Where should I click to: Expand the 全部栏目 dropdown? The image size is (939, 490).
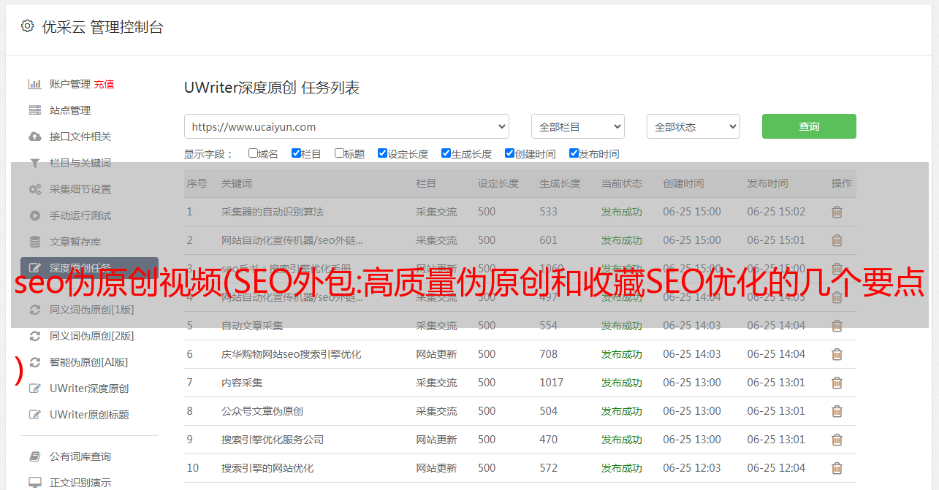point(577,126)
